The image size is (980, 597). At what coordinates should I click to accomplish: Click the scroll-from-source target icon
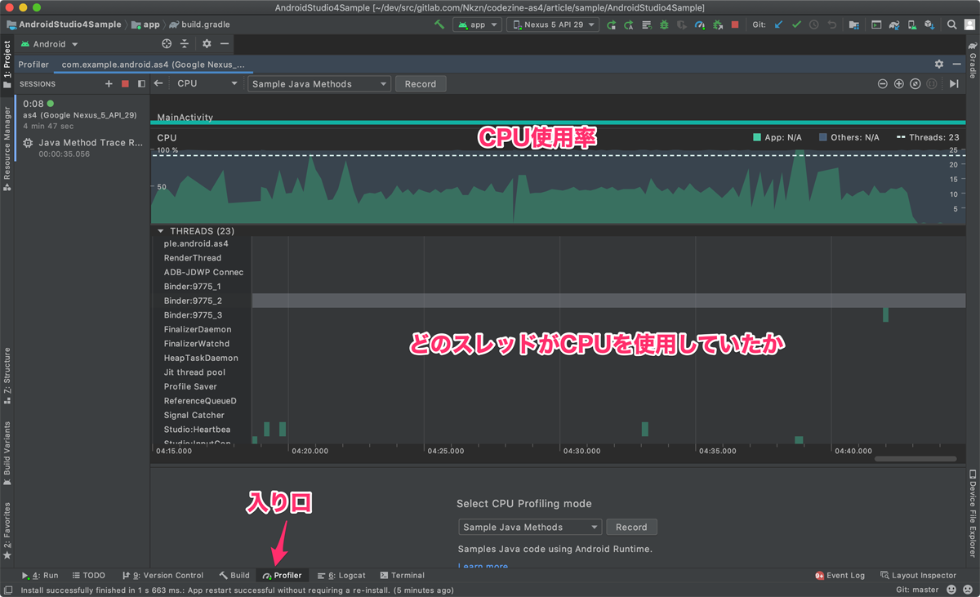pyautogui.click(x=167, y=44)
